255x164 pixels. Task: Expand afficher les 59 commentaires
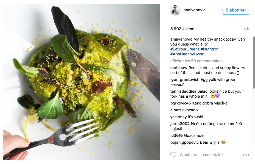coord(196,61)
